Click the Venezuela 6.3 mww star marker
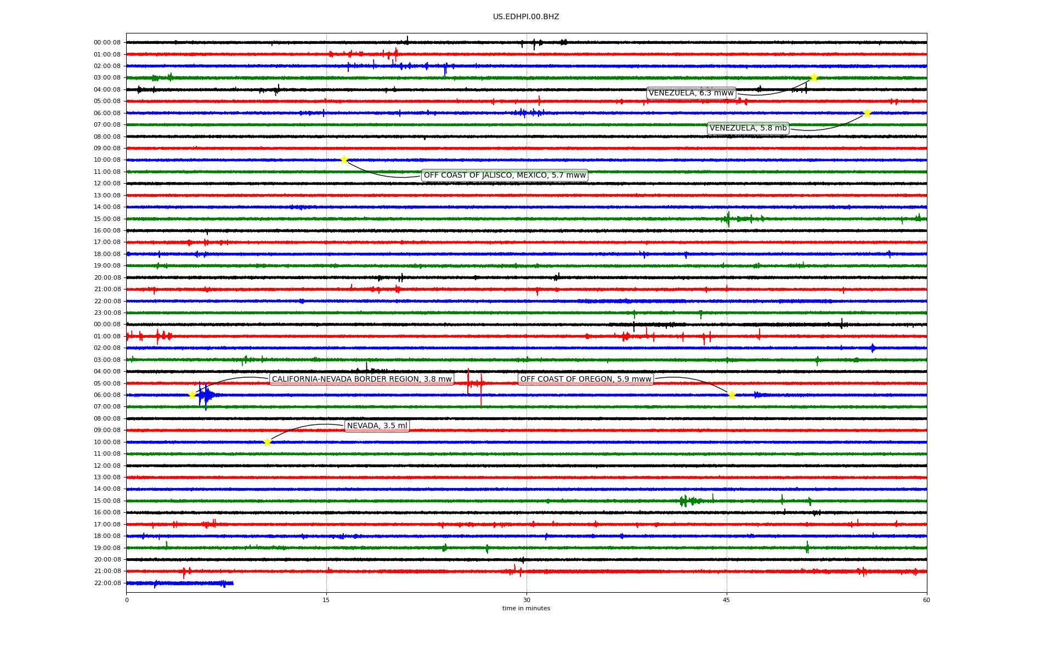 [x=814, y=77]
